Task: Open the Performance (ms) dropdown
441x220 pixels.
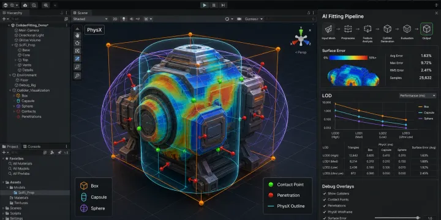Action: (x=418, y=96)
